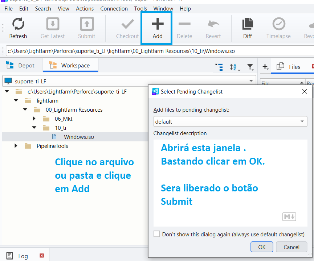Open the Tools menu

tap(140, 9)
